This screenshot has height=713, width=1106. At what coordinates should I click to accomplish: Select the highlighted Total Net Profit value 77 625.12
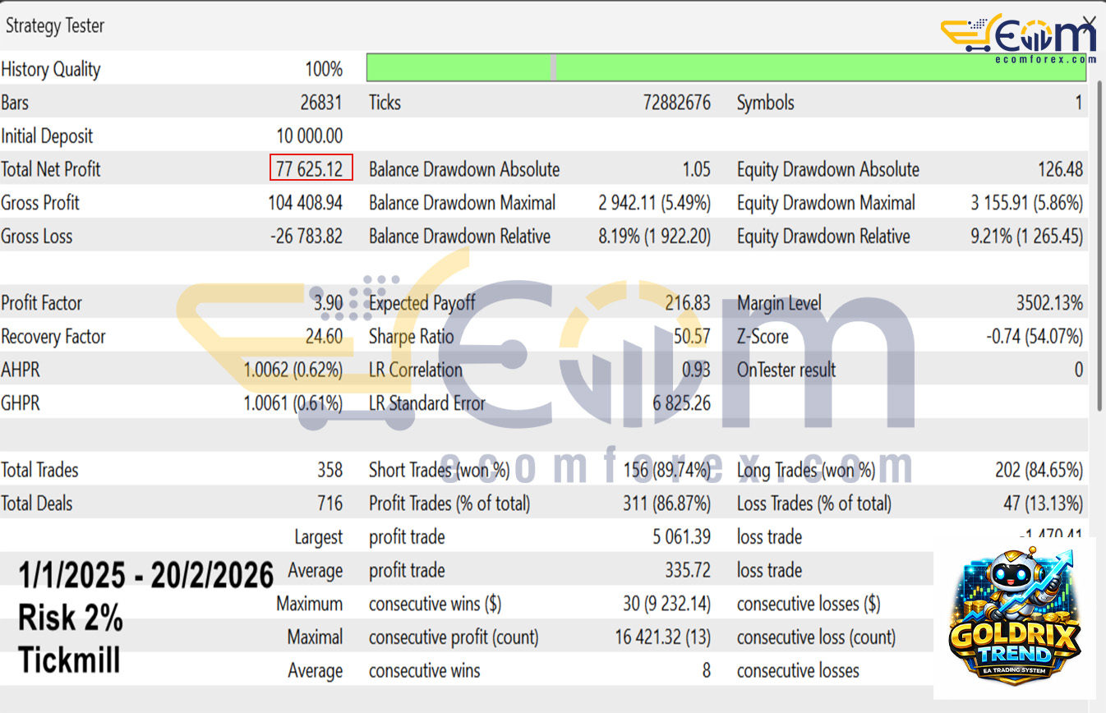coord(311,169)
